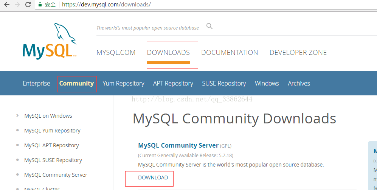377x190 pixels.
Task: Click Current Generally Available Release 5.7.18 text
Action: coord(186,155)
